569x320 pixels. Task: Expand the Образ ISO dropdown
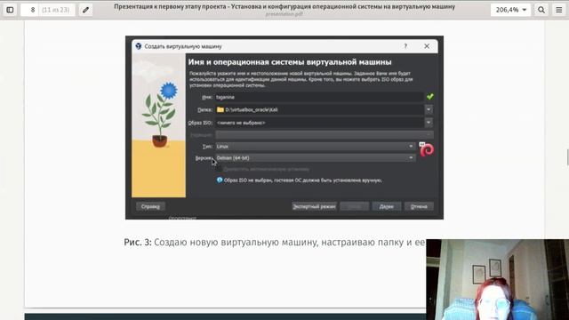click(x=429, y=123)
